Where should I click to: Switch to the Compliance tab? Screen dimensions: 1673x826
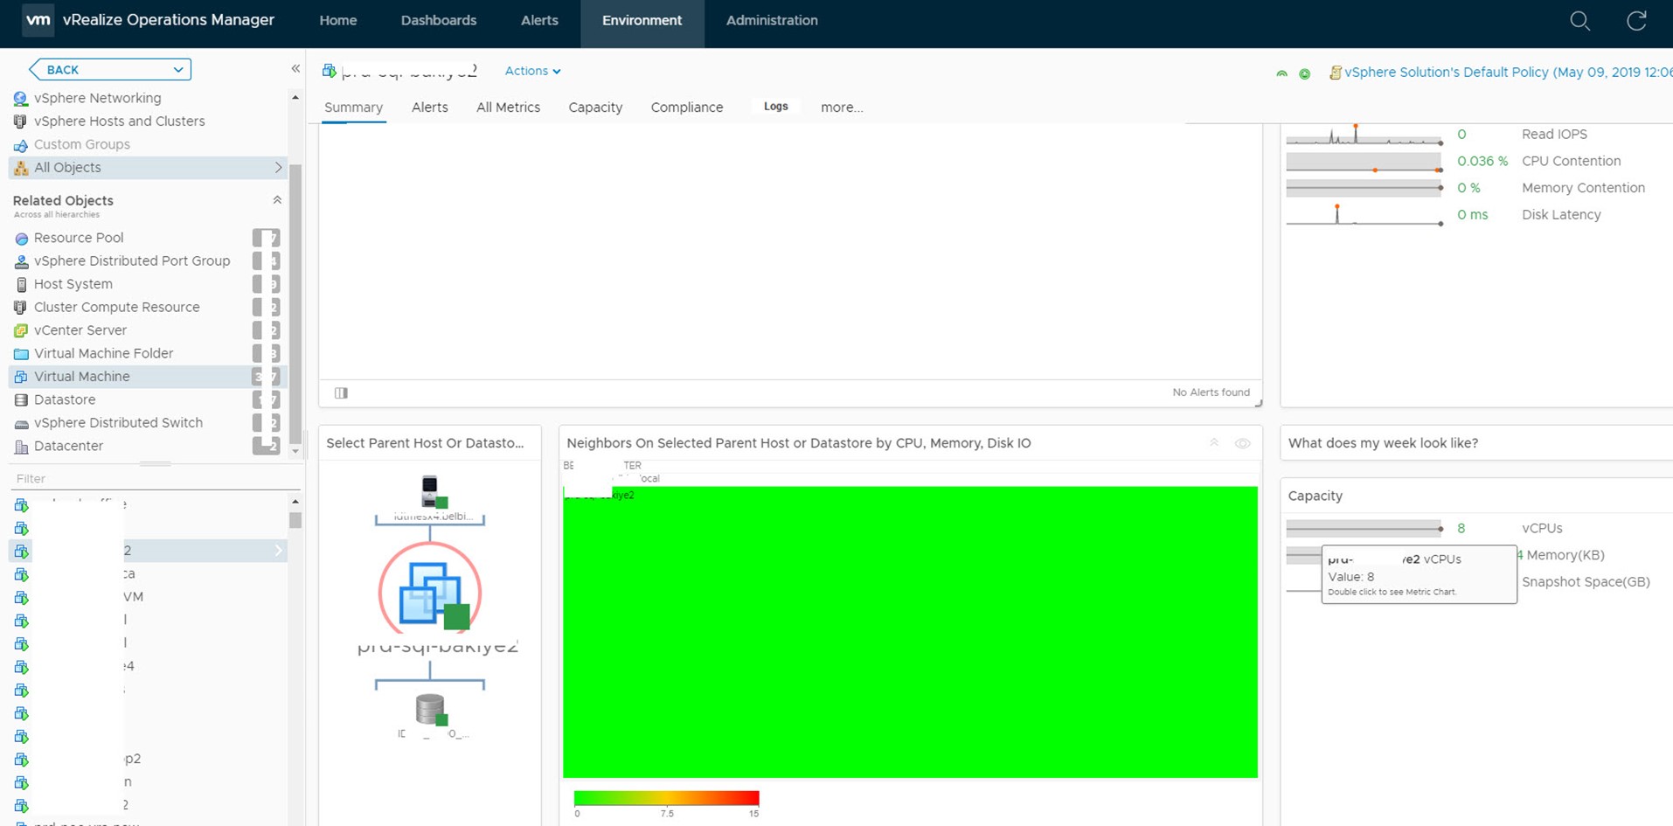click(687, 108)
